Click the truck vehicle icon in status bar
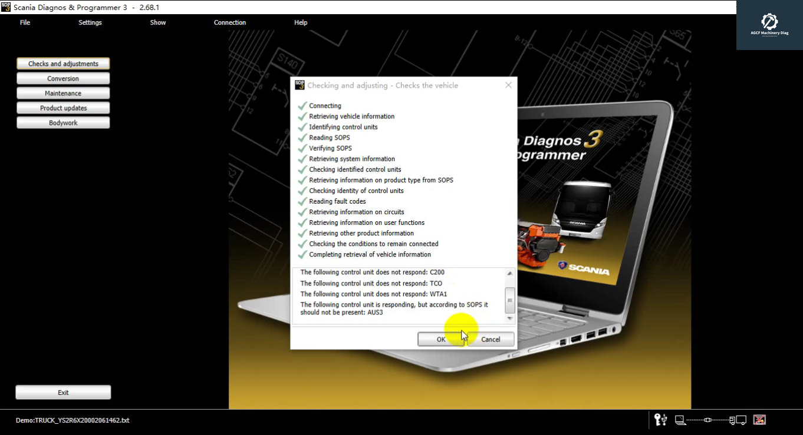The image size is (803, 435). pos(738,420)
